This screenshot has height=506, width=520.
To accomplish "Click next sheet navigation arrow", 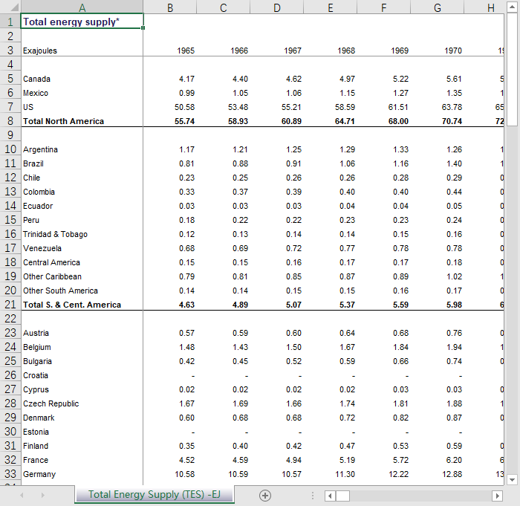I will click(42, 495).
